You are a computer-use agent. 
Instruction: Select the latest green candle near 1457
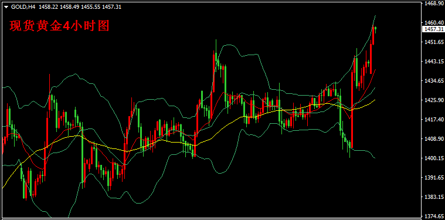[x=375, y=29]
